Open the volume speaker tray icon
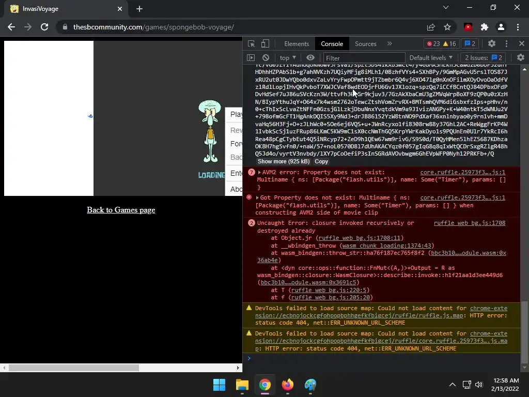529x397 pixels. [479, 385]
